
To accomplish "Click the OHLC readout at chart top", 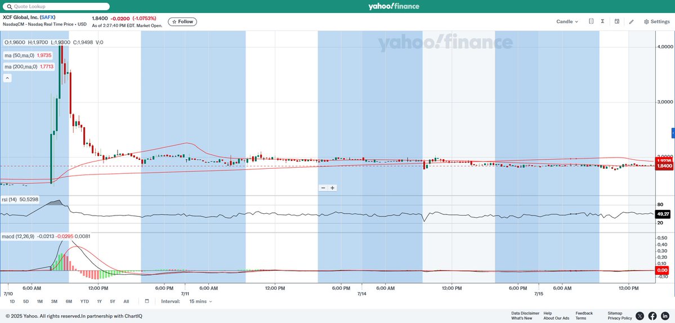I will [54, 42].
